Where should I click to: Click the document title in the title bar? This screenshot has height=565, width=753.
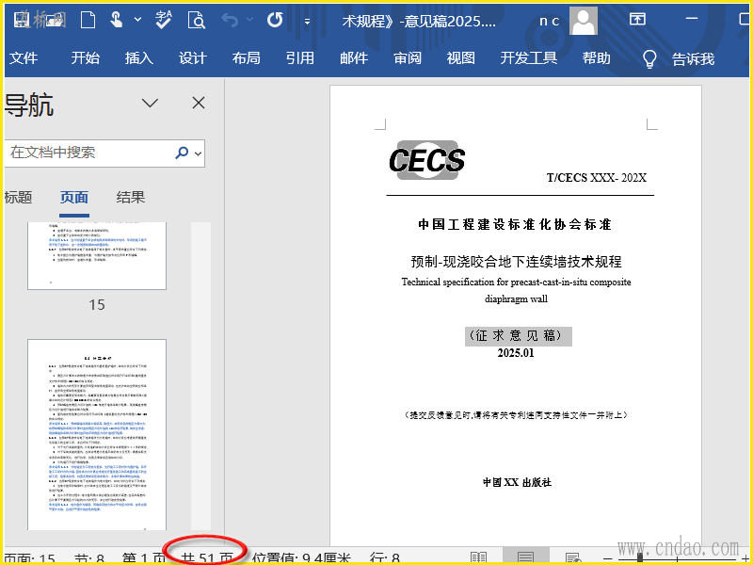(419, 21)
